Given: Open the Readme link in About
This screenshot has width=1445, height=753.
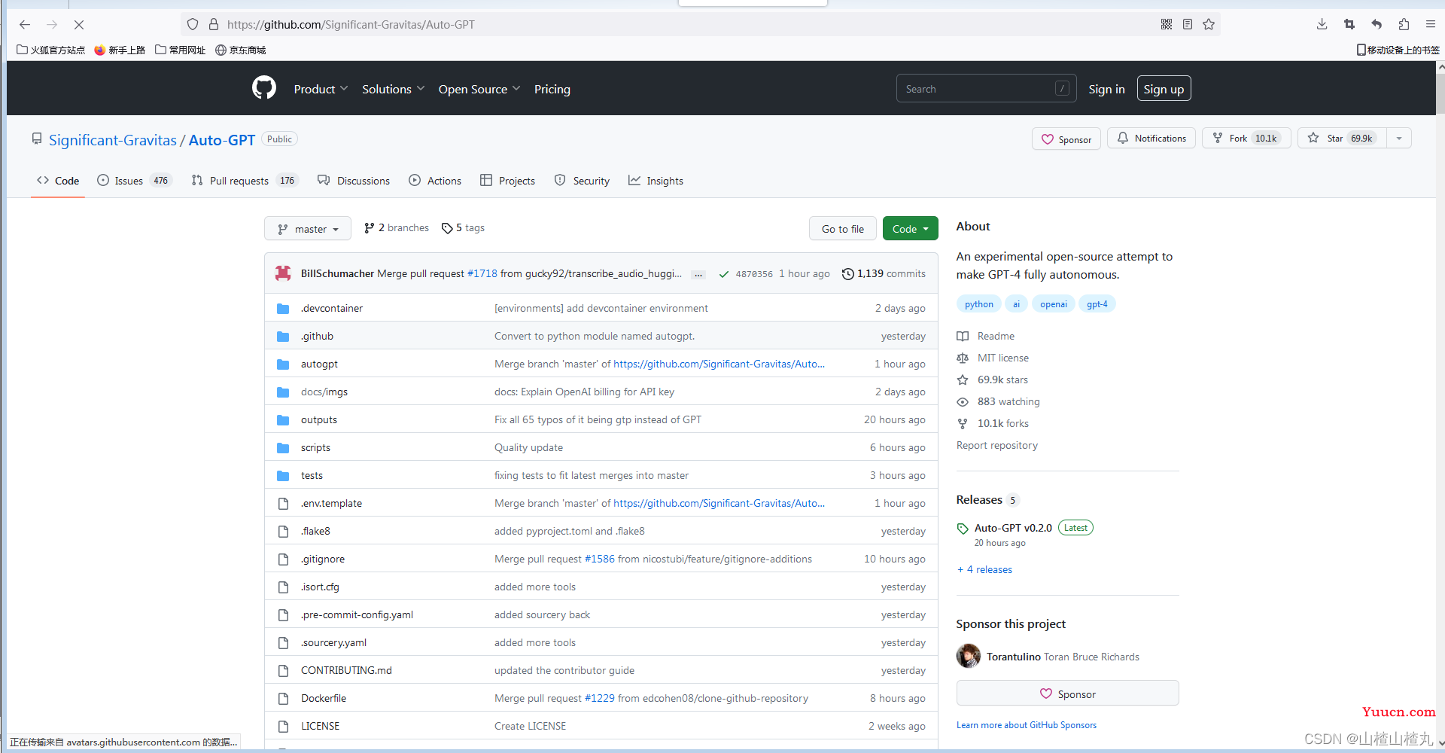Looking at the screenshot, I should coord(986,336).
